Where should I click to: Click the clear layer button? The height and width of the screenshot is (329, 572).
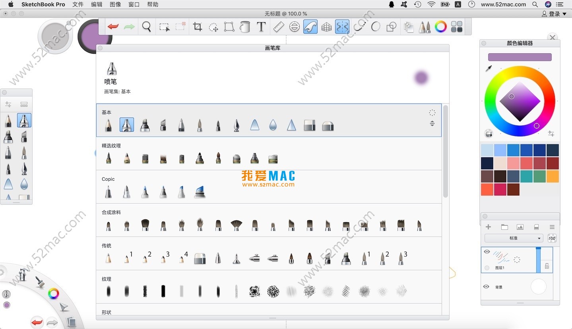pyautogui.click(x=536, y=227)
